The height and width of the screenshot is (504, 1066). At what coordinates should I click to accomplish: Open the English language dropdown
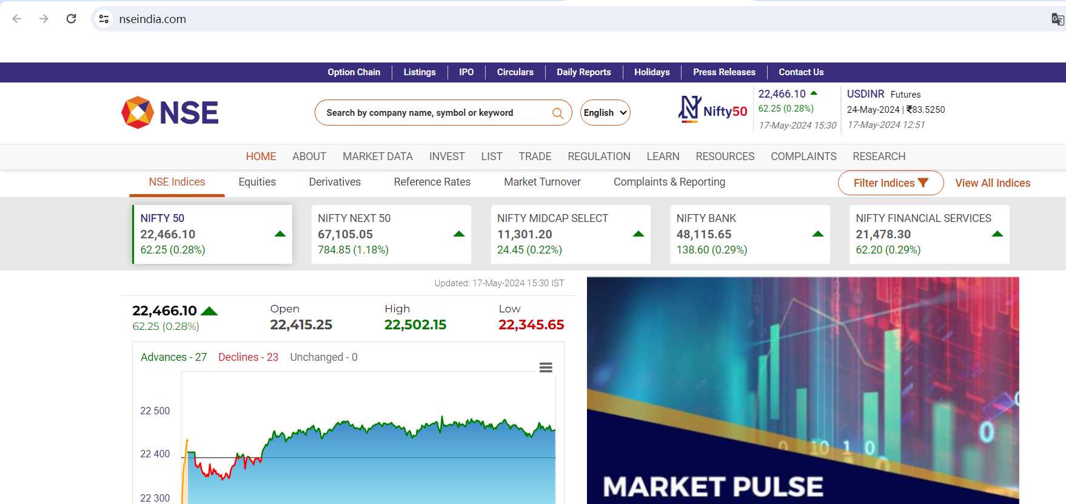coord(605,113)
